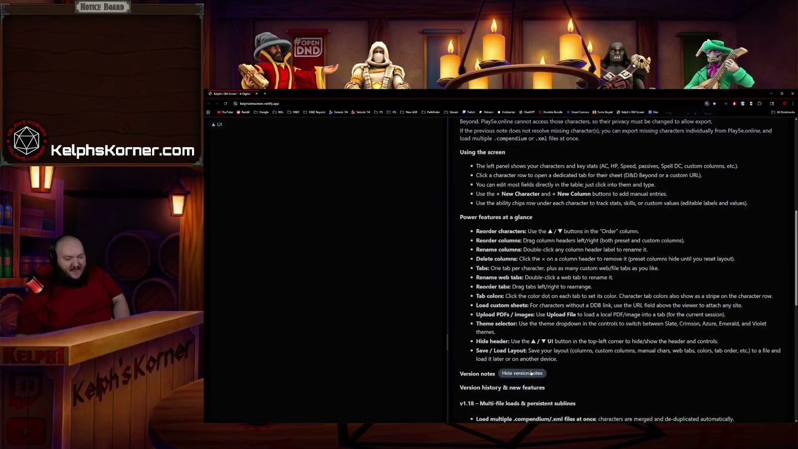Expand the D&D bookmarks folder
The image size is (798, 449).
[x=293, y=112]
